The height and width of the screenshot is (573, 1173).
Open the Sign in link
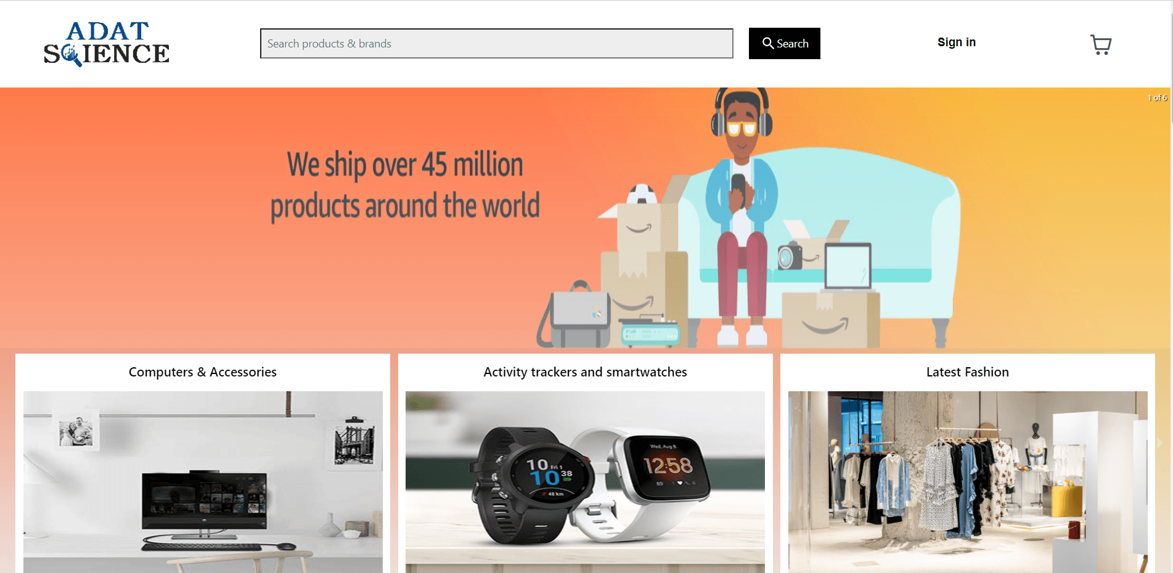[x=957, y=42]
